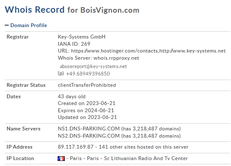
Task: Click the Whois Record page heading
Action: click(x=35, y=10)
